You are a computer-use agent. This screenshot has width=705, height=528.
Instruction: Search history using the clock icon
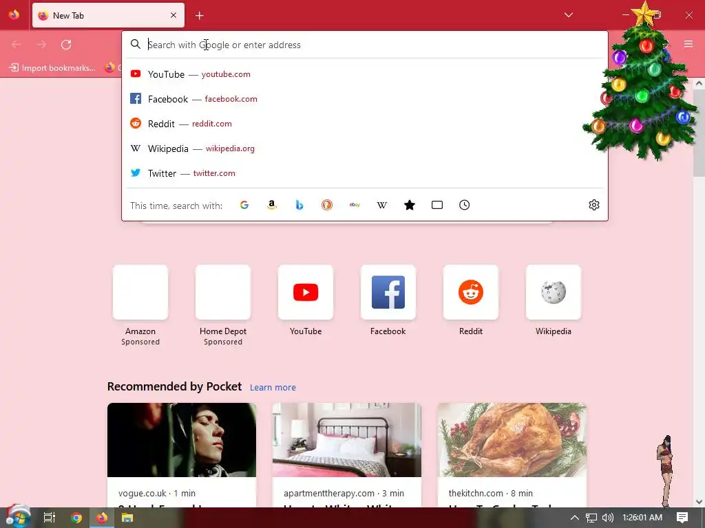point(465,205)
